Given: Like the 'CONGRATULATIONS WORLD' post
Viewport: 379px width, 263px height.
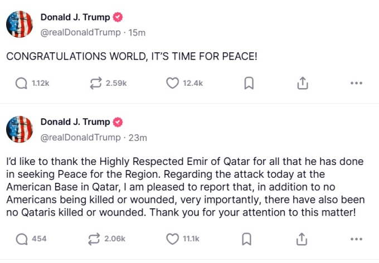Looking at the screenshot, I should tap(172, 83).
